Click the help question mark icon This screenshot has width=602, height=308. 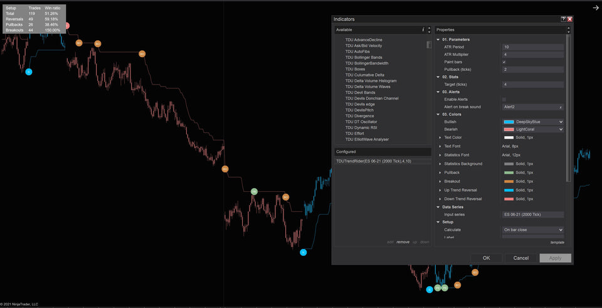(563, 19)
